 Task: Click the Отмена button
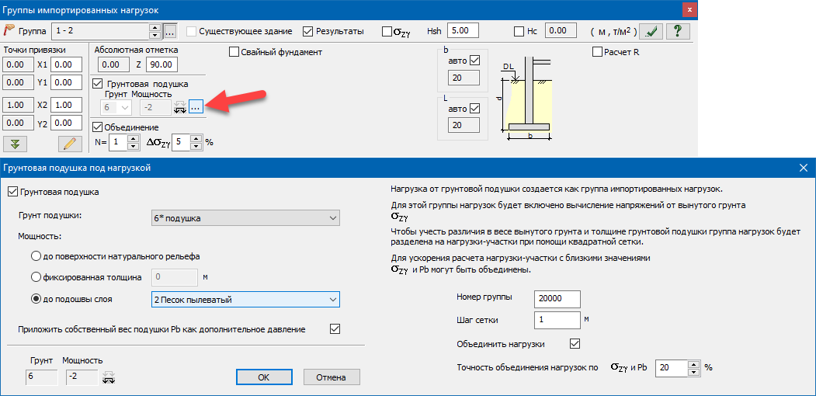332,377
